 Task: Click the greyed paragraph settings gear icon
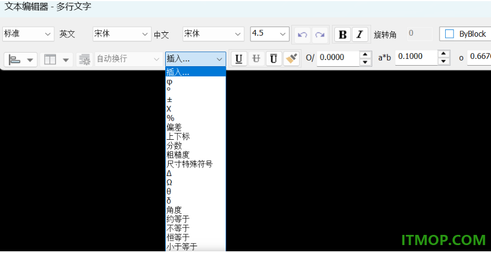[84, 59]
